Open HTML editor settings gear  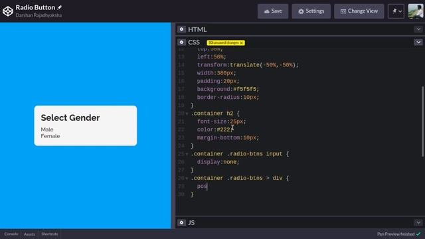tap(181, 29)
